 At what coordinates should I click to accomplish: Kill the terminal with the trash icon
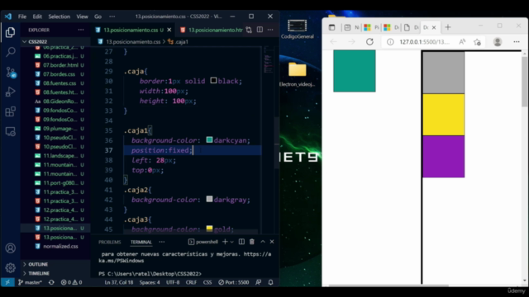(251, 242)
